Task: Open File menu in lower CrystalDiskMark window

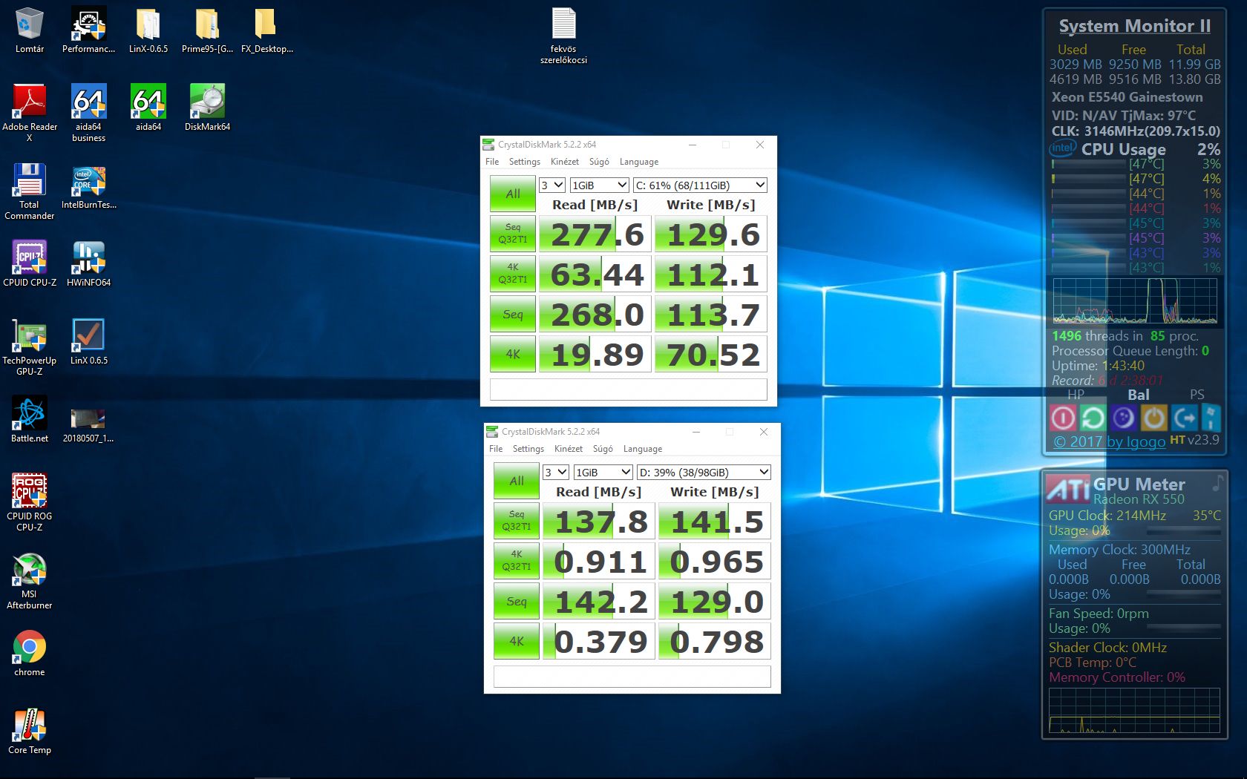Action: point(496,449)
